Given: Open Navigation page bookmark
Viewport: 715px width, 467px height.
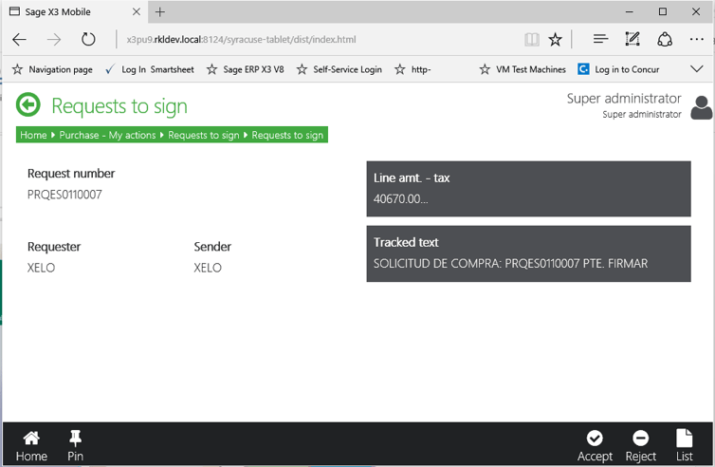Looking at the screenshot, I should [x=52, y=69].
